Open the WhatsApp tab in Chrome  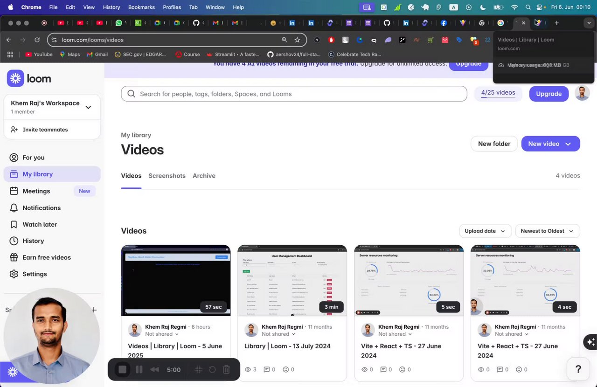tap(118, 23)
